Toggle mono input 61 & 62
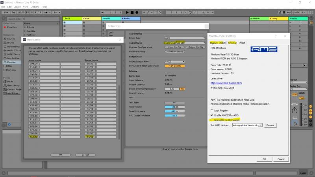315x177 pixels. tap(34, 137)
